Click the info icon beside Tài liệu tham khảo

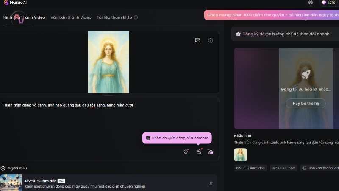pyautogui.click(x=136, y=17)
